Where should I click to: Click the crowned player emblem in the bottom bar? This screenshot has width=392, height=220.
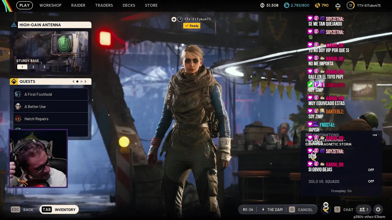(x=326, y=208)
